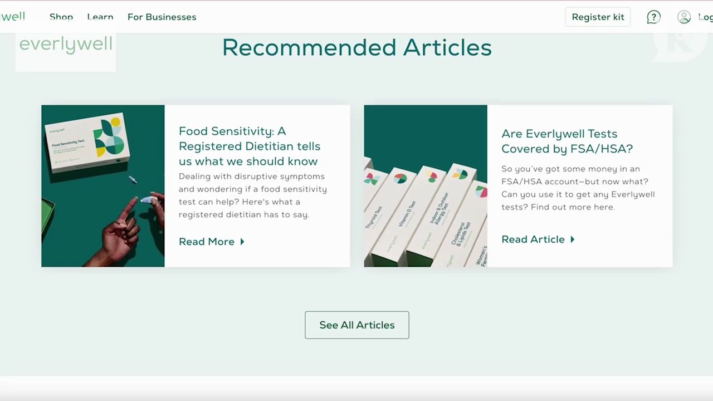Click the arrow beside Read More
The height and width of the screenshot is (401, 713).
tap(242, 242)
